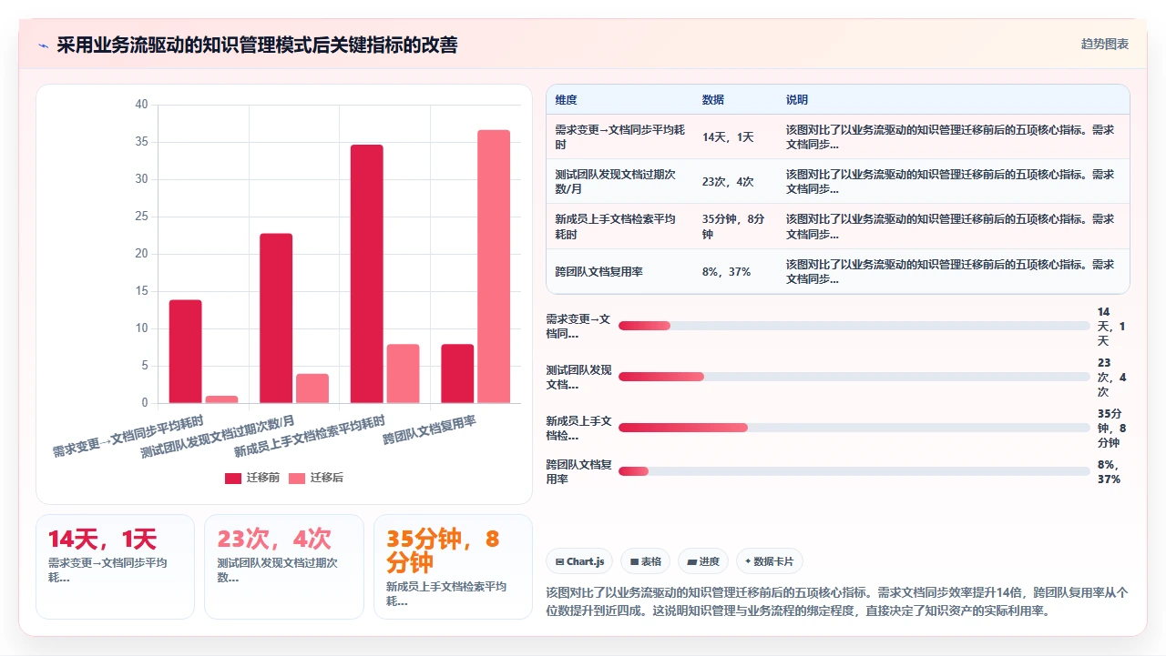Click the table value 35分钟，8分钟
Viewport: 1166px width, 656px height.
coord(734,227)
